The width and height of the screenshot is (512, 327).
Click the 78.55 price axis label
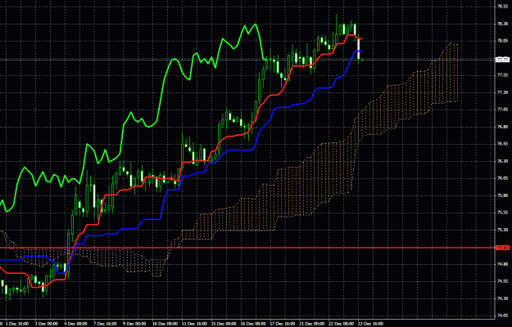(x=502, y=7)
